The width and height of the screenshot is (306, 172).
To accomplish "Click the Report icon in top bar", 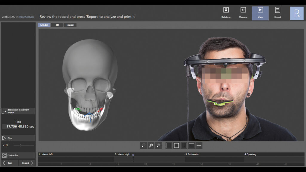I will click(x=278, y=13).
